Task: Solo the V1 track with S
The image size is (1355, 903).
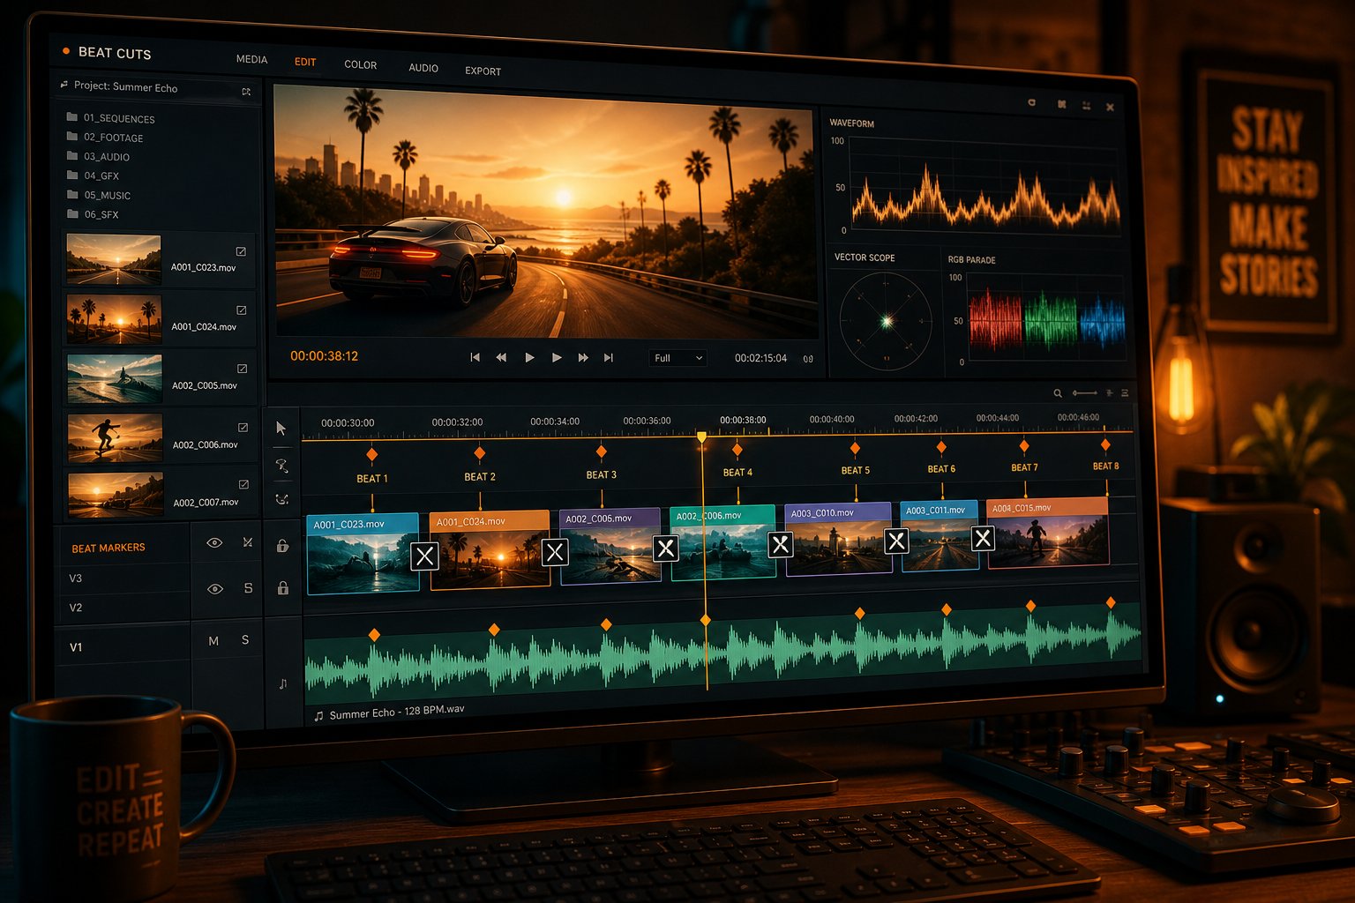Action: click(x=245, y=640)
